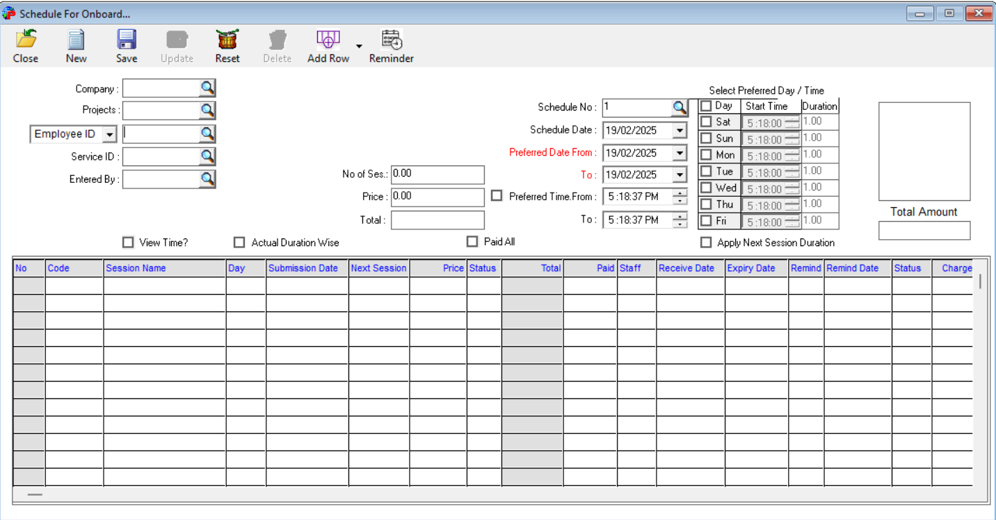Click the Reset toolbar icon
Screen dimensions: 996x520
(x=227, y=46)
